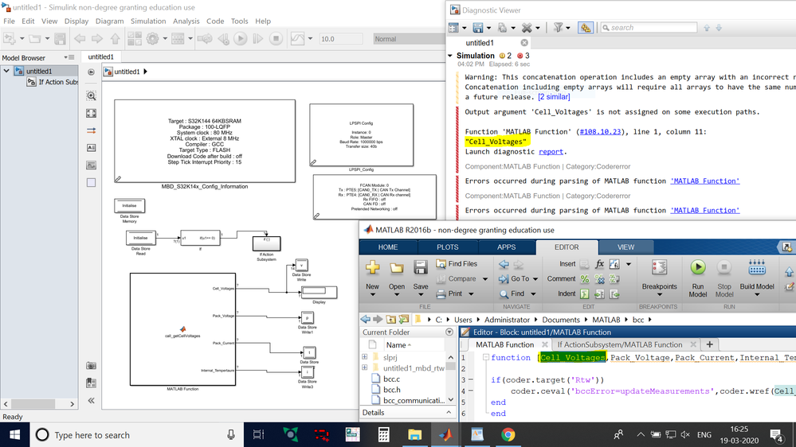Click the diagnostic report link
The height and width of the screenshot is (447, 796).
click(x=551, y=152)
